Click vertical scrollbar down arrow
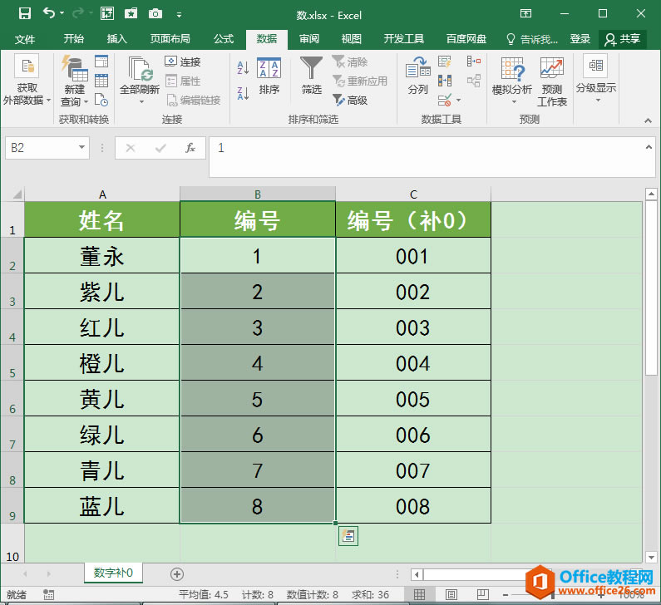 point(651,557)
